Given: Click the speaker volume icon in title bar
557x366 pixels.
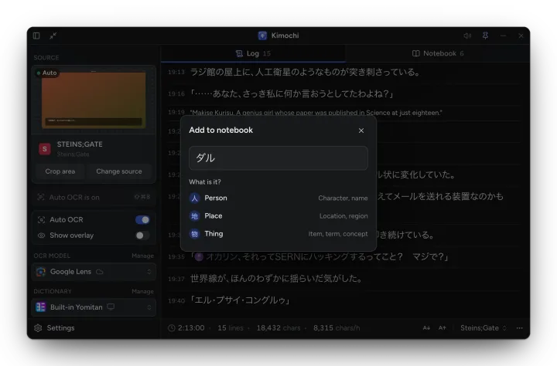Looking at the screenshot, I should tap(467, 36).
